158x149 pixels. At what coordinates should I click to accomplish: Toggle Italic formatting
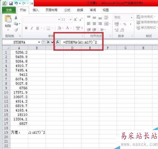(x=32, y=28)
